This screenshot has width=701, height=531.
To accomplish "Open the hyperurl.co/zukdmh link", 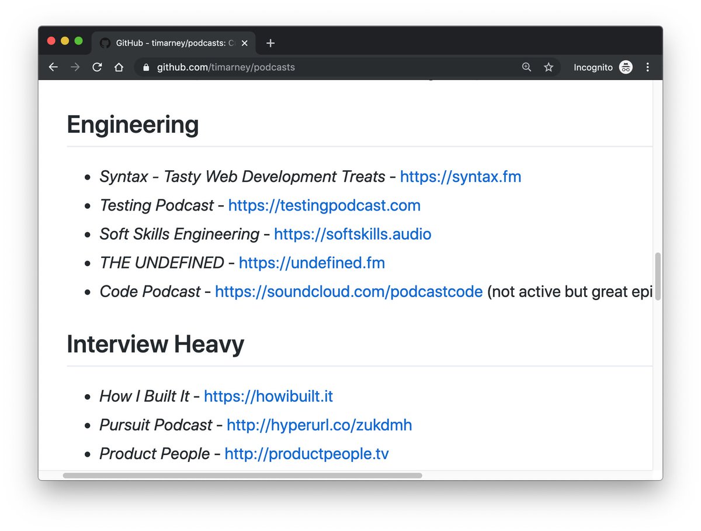I will (320, 425).
